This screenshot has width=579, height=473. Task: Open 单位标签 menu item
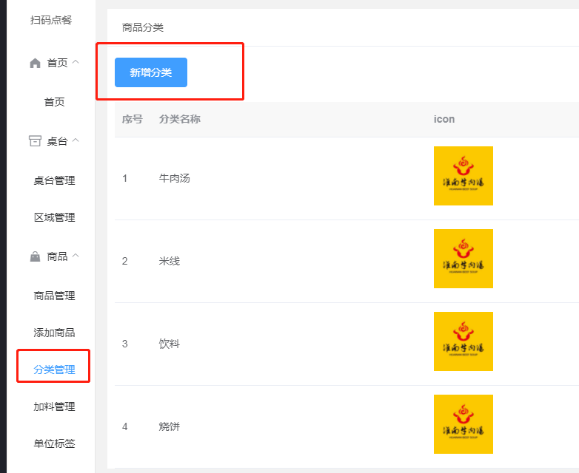(54, 443)
